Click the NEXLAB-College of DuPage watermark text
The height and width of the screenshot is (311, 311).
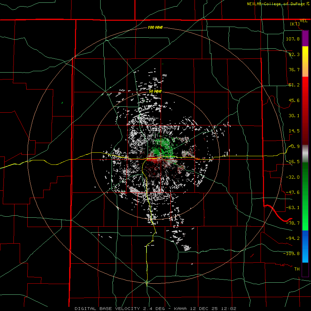(276, 4)
